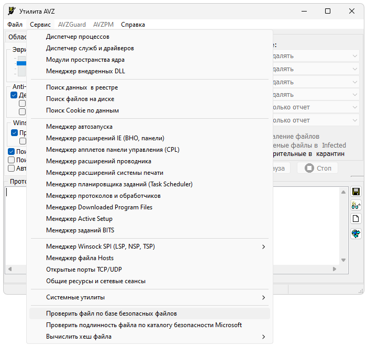Click the save log floppy disk icon
The height and width of the screenshot is (347, 367).
(x=356, y=192)
